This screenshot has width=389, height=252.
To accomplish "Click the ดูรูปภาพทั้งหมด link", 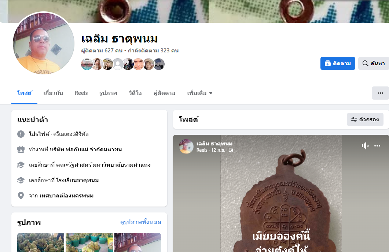I will pos(141,222).
